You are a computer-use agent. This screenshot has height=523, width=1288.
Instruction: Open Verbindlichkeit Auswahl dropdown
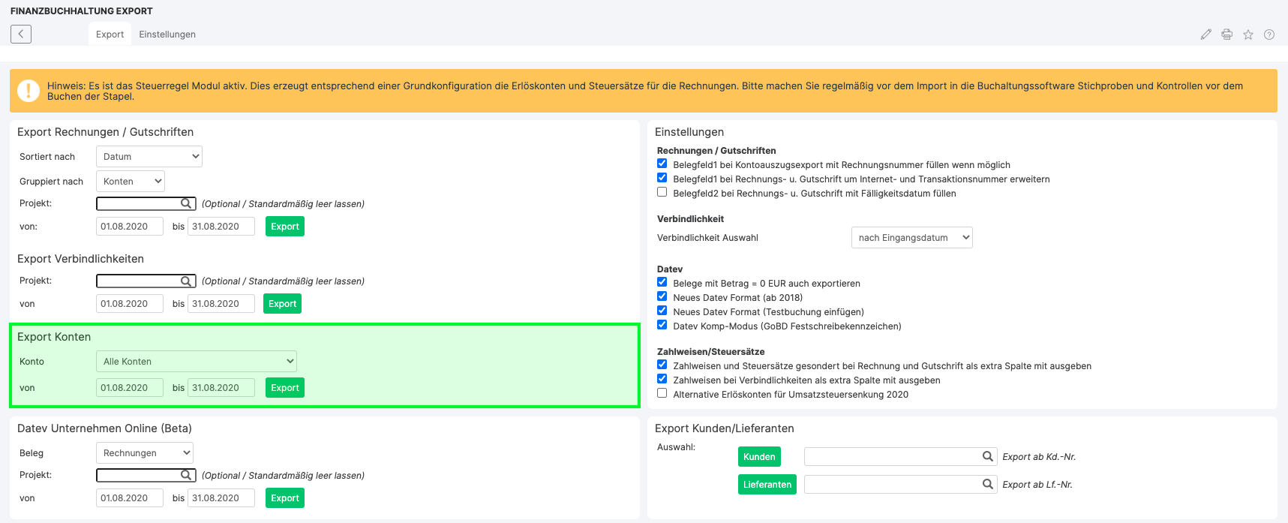coord(911,238)
